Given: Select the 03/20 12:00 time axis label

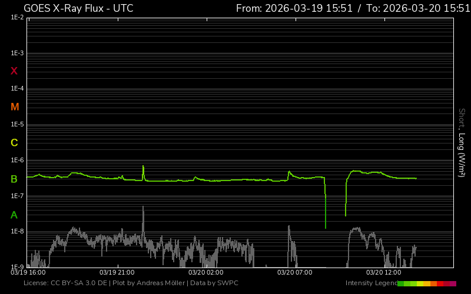Looking at the screenshot, I should pos(383,272).
